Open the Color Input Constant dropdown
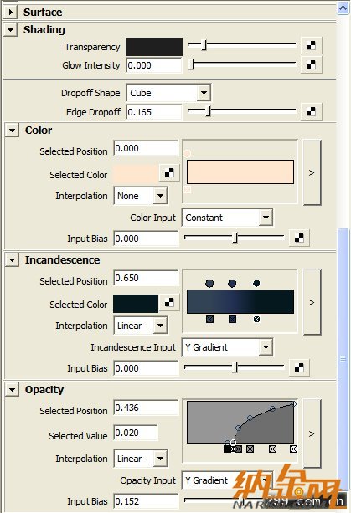 [x=228, y=218]
